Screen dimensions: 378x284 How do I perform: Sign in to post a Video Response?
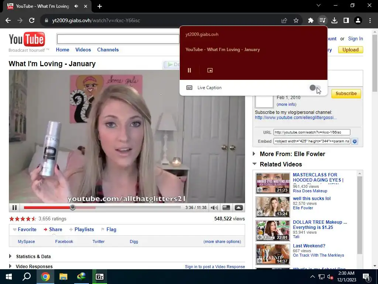pyautogui.click(x=215, y=267)
